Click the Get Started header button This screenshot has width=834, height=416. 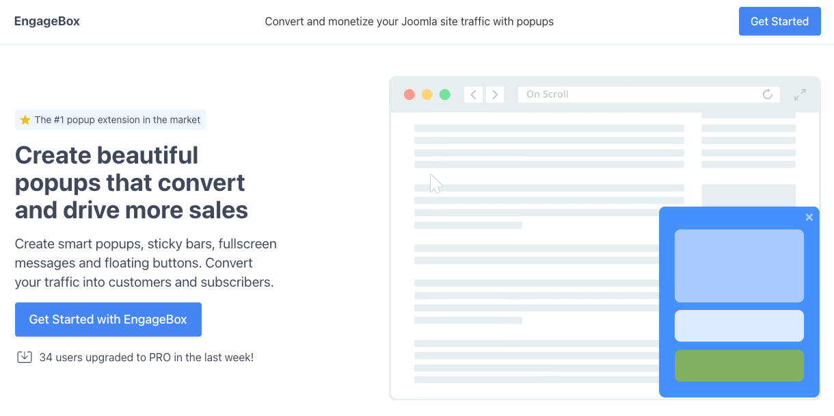tap(780, 21)
